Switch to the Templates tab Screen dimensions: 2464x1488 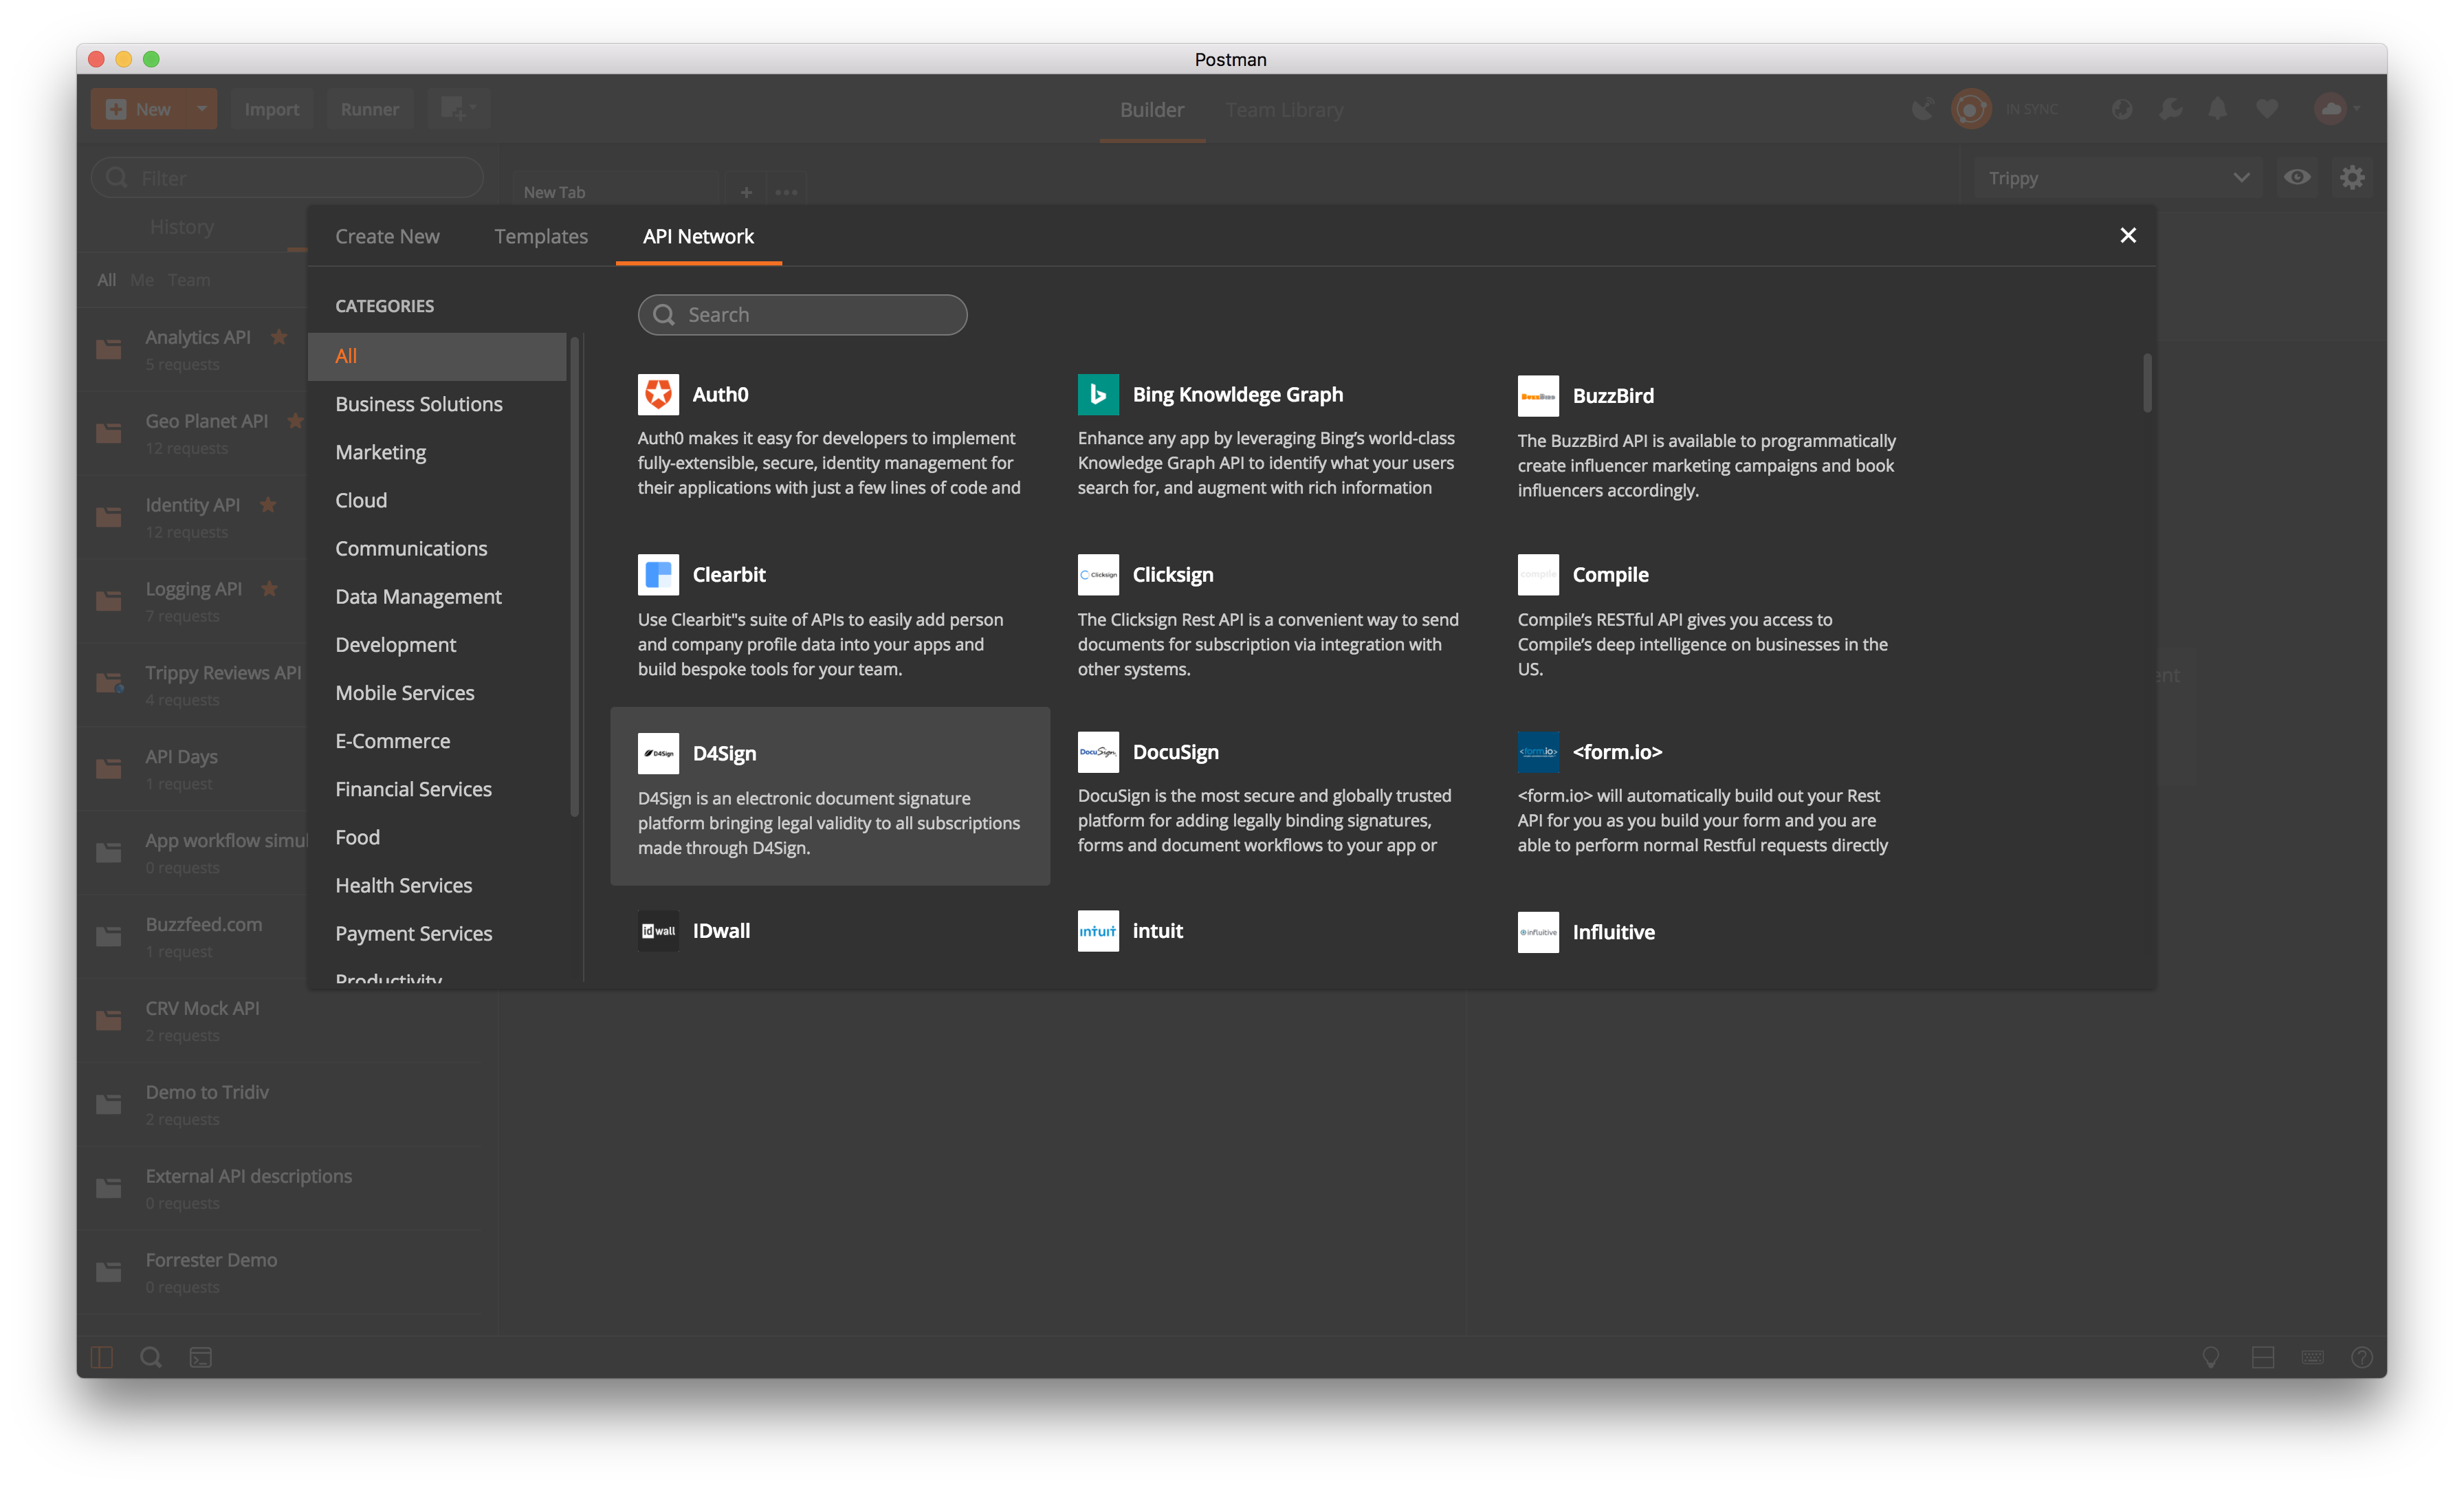(x=540, y=236)
